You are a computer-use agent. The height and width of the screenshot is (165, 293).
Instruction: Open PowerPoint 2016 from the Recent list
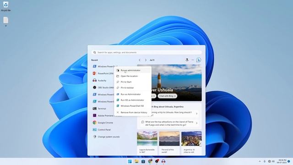pyautogui.click(x=103, y=73)
